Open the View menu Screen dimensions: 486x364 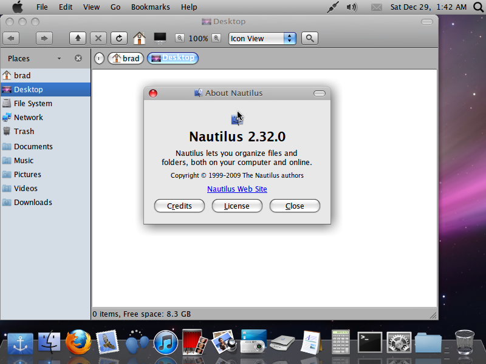tap(91, 7)
